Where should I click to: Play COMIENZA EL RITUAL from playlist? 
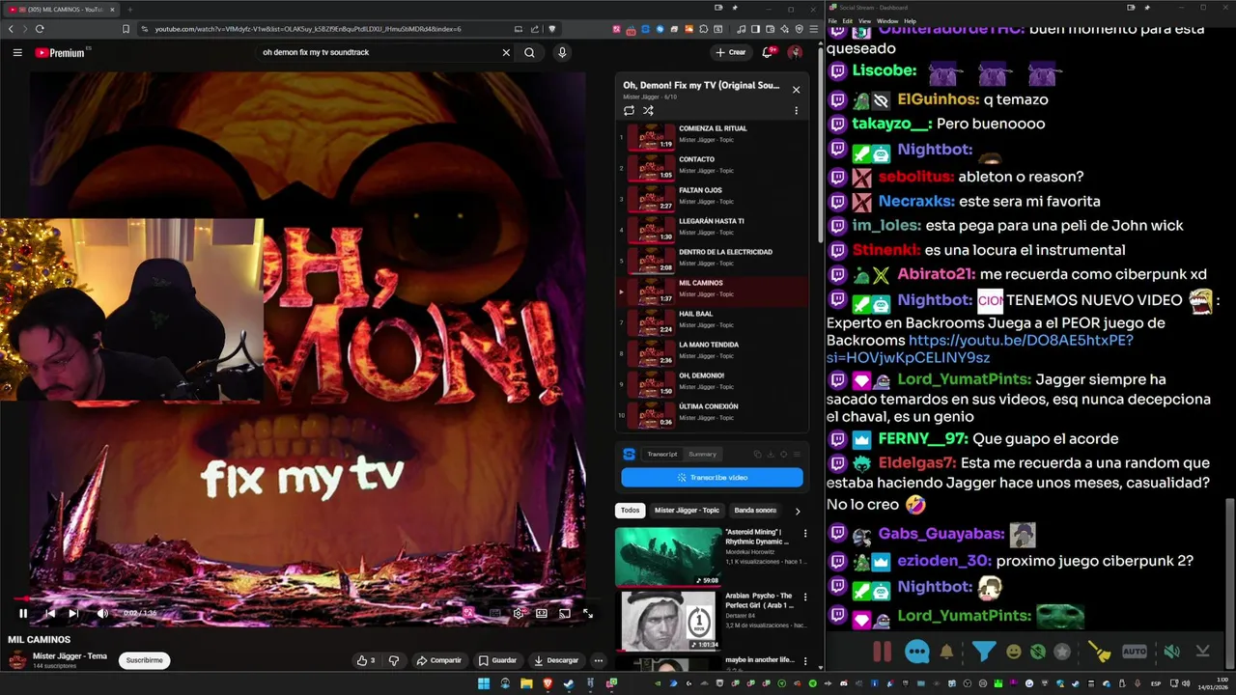[x=713, y=136]
